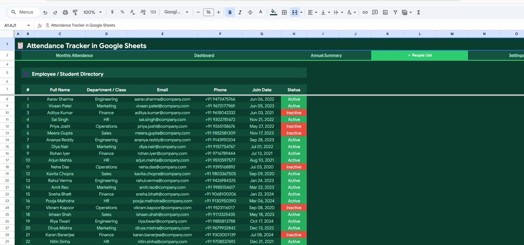This screenshot has height=245, width=524.
Task: Insert a comment
Action: point(375,12)
